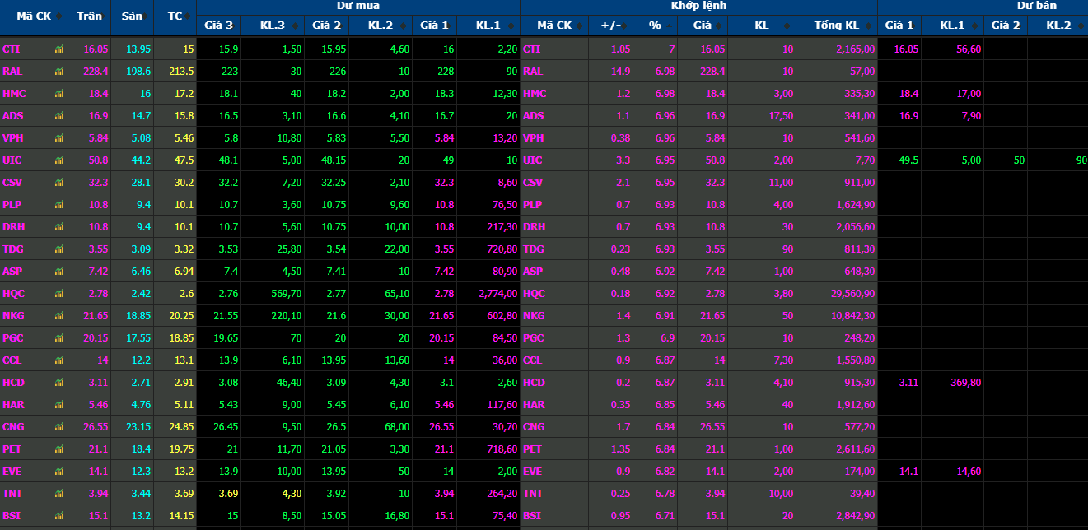View the chart icon for BSI
This screenshot has width=1088, height=530.
pyautogui.click(x=58, y=516)
